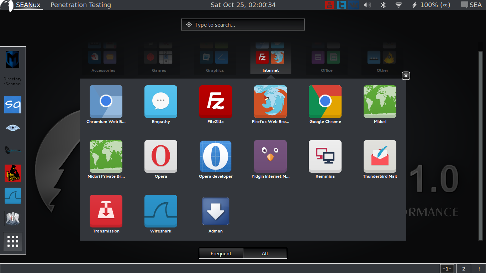Open the eagle emblem dock icon
The image size is (486, 273).
(x=13, y=218)
